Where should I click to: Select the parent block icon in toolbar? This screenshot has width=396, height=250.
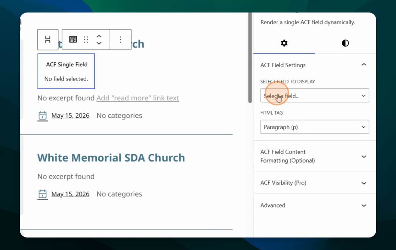pos(48,40)
